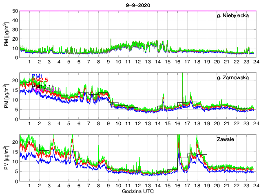Viewport: 261px width, 195px height.
Task: Click the 50 value on top y-axis
Action: pyautogui.click(x=15, y=11)
